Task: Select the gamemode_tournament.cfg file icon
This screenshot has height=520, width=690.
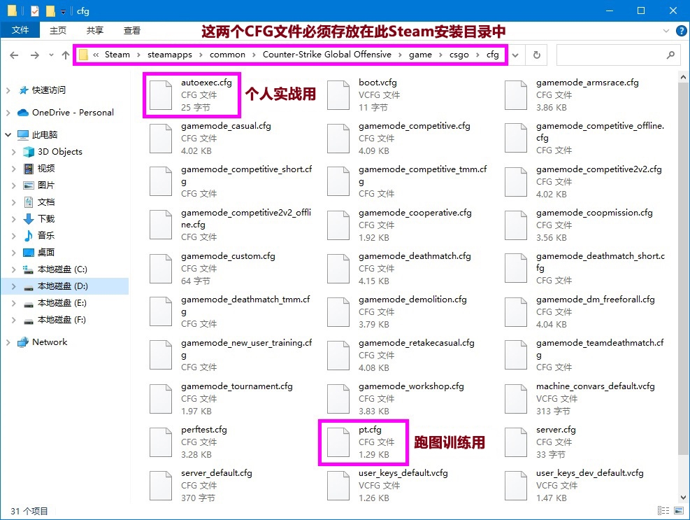Action: pos(161,399)
